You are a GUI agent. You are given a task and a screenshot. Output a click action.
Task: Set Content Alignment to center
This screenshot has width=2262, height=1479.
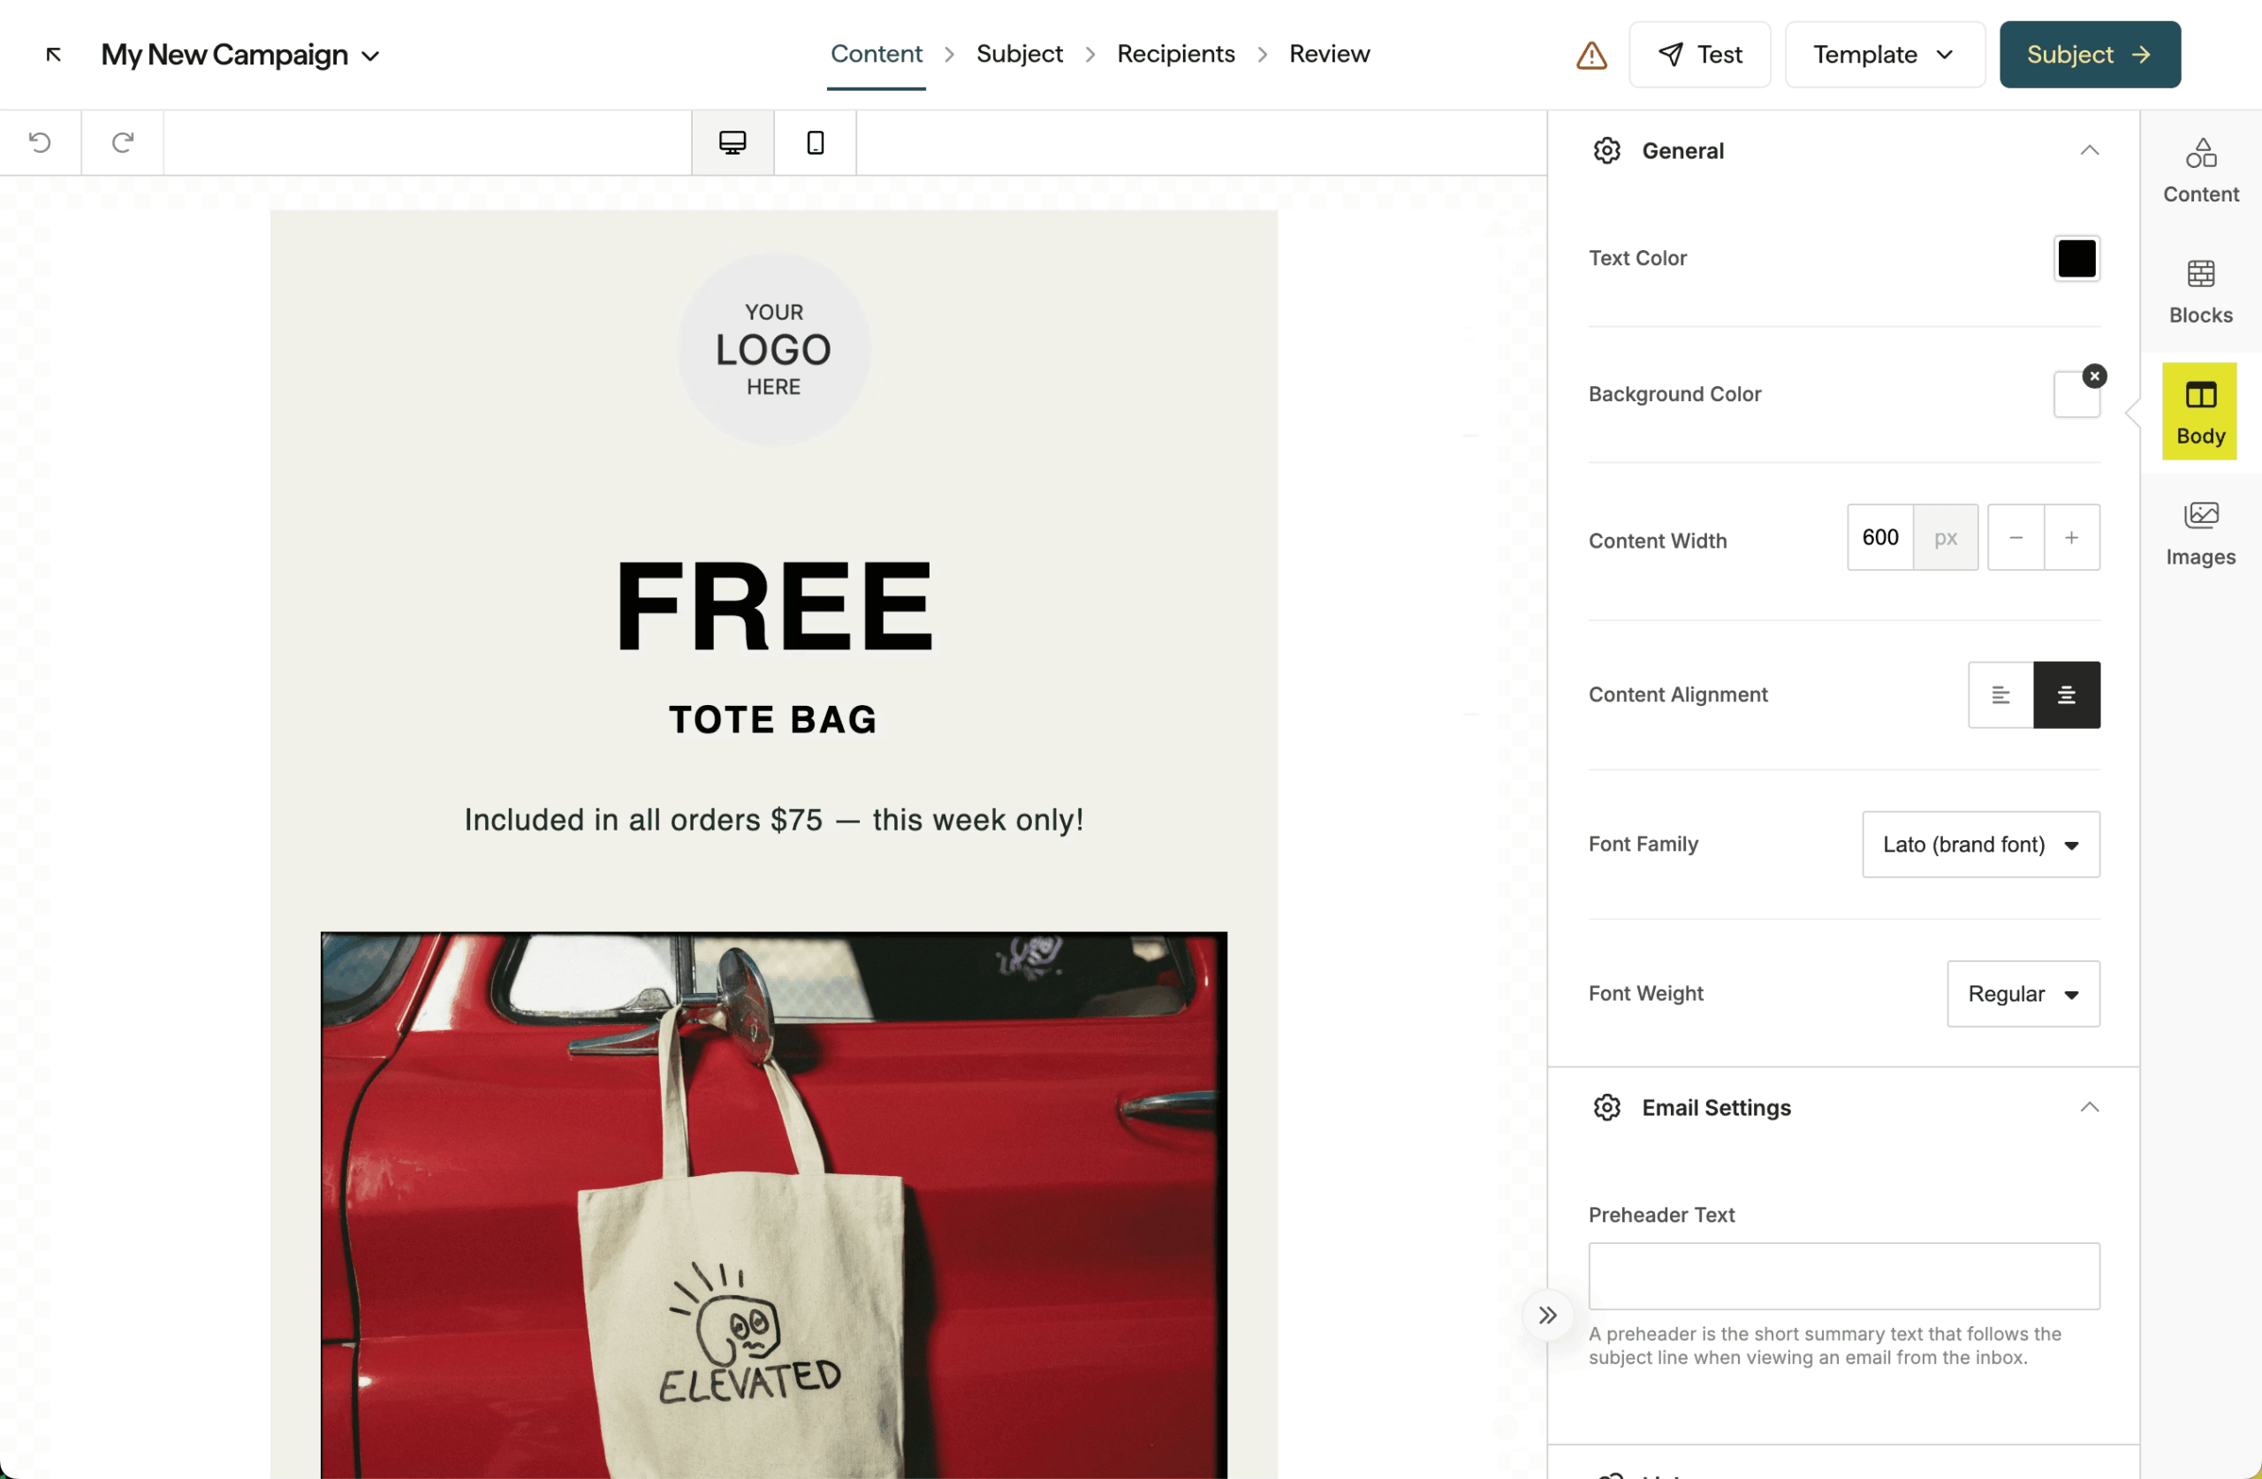point(2067,694)
